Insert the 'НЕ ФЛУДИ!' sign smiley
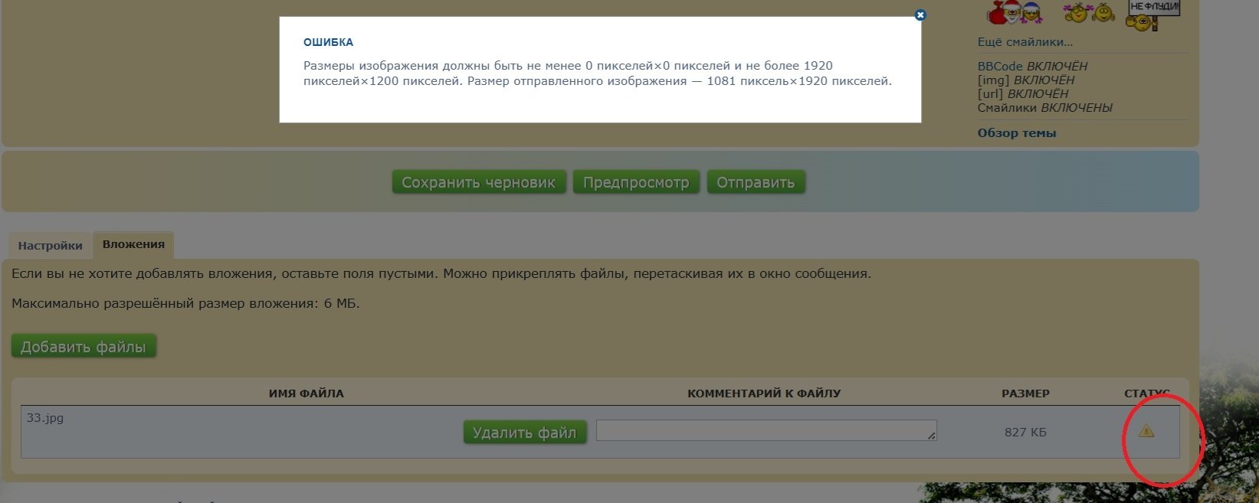1259x503 pixels. (x=1153, y=14)
